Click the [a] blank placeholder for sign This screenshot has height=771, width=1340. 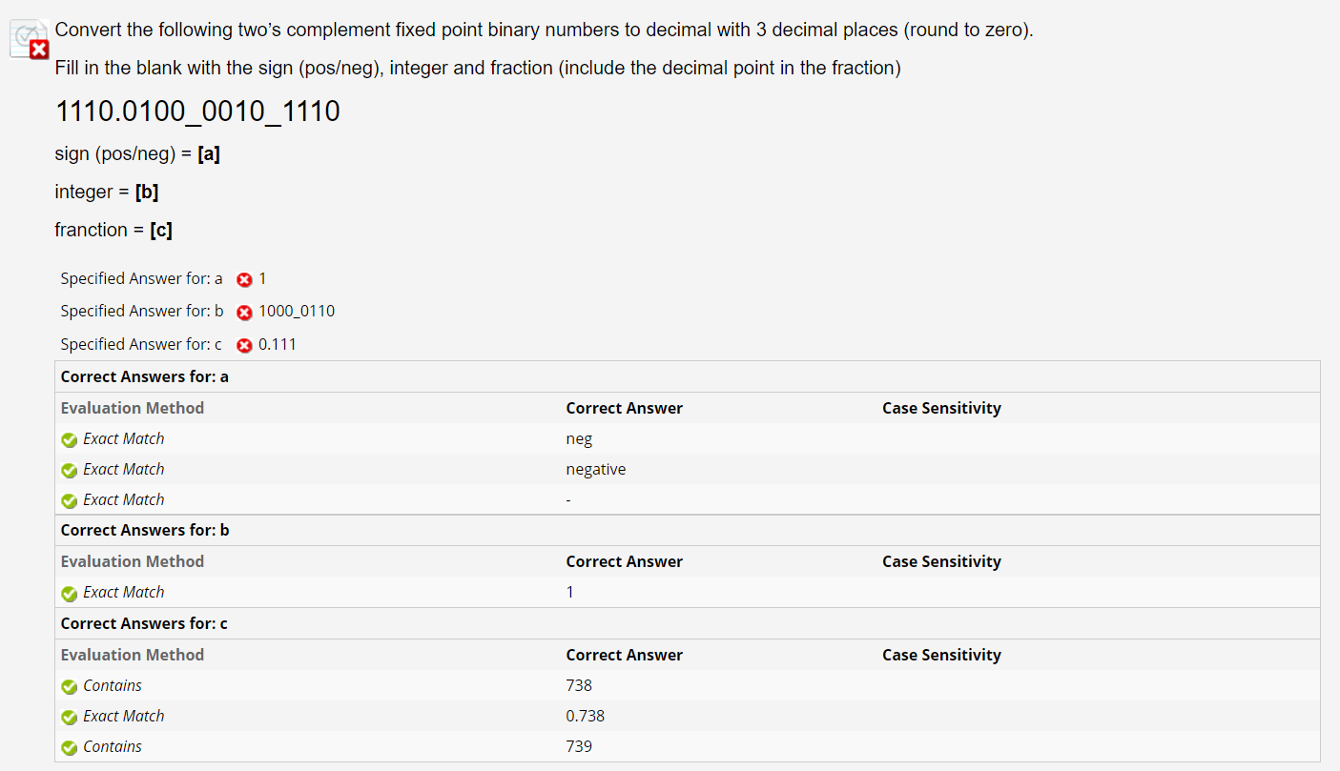pos(209,153)
